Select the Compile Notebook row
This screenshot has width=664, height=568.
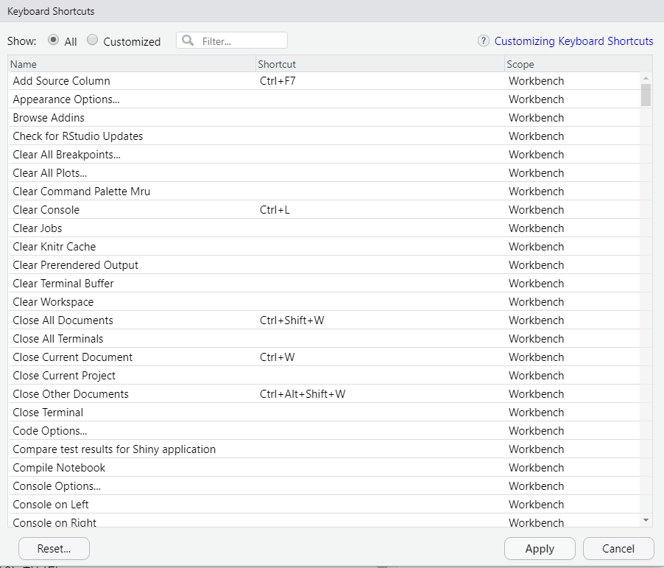point(324,468)
